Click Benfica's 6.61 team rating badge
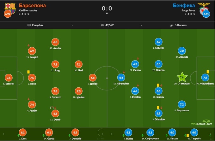 (206, 15)
